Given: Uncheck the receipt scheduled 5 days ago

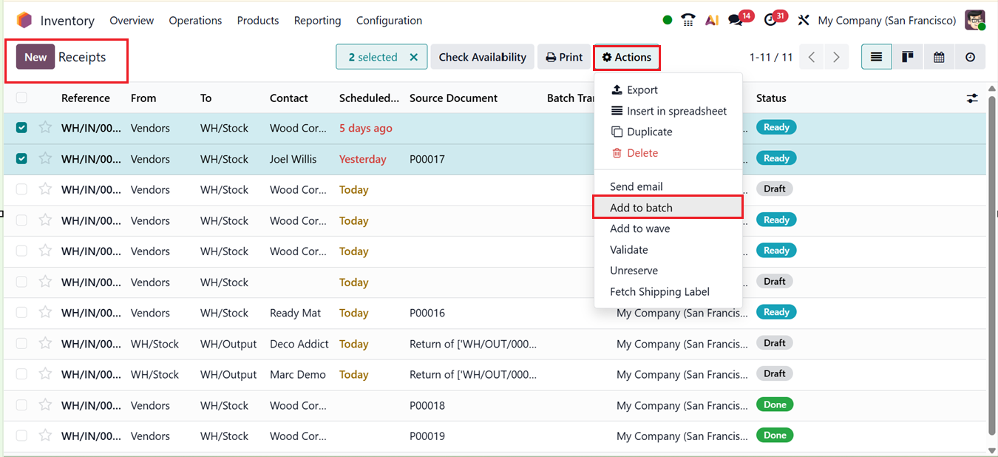Looking at the screenshot, I should [x=21, y=128].
